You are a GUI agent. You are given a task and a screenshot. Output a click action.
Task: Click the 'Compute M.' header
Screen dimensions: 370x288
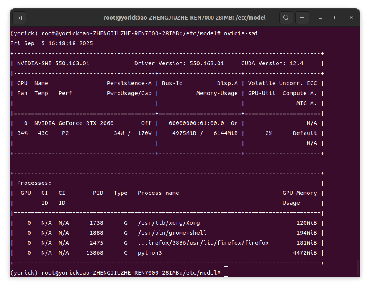pos(300,93)
